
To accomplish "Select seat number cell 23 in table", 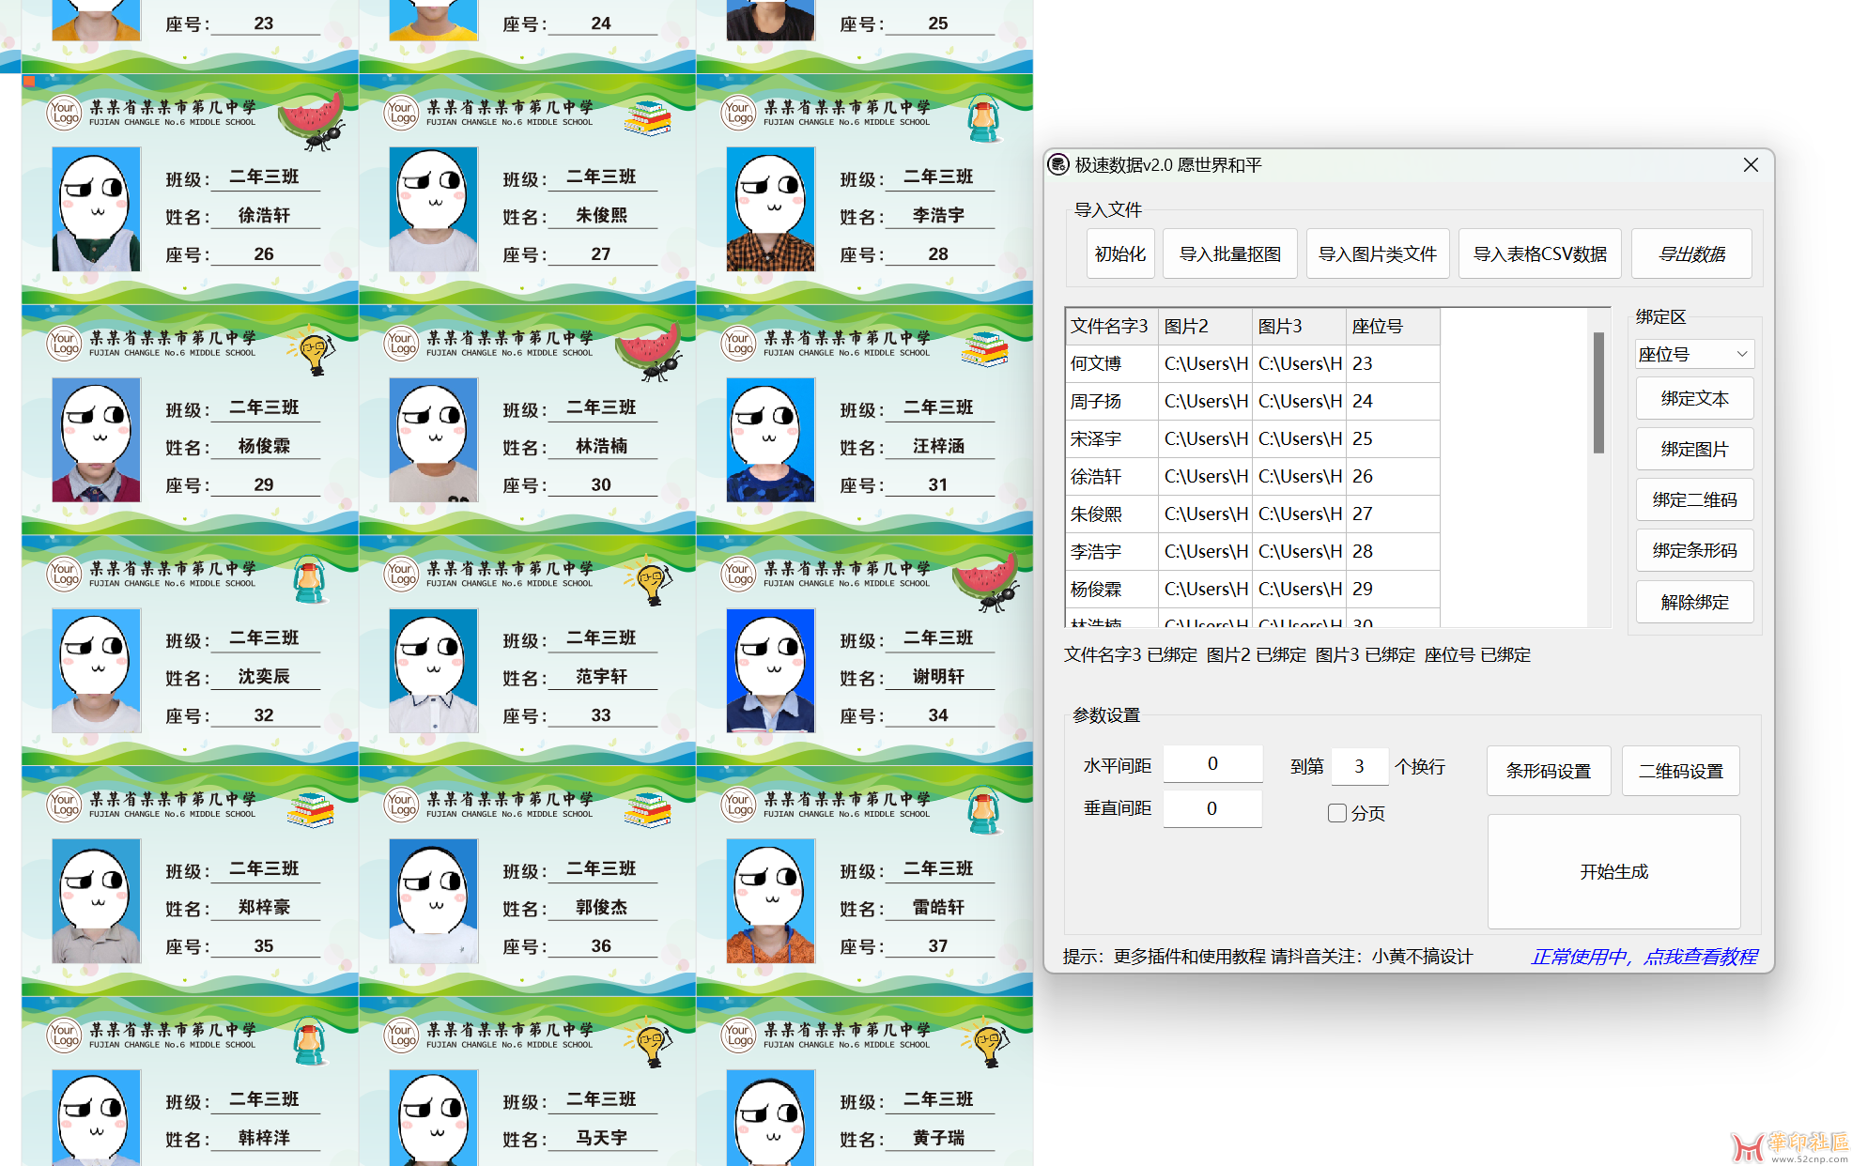I will tap(1393, 363).
